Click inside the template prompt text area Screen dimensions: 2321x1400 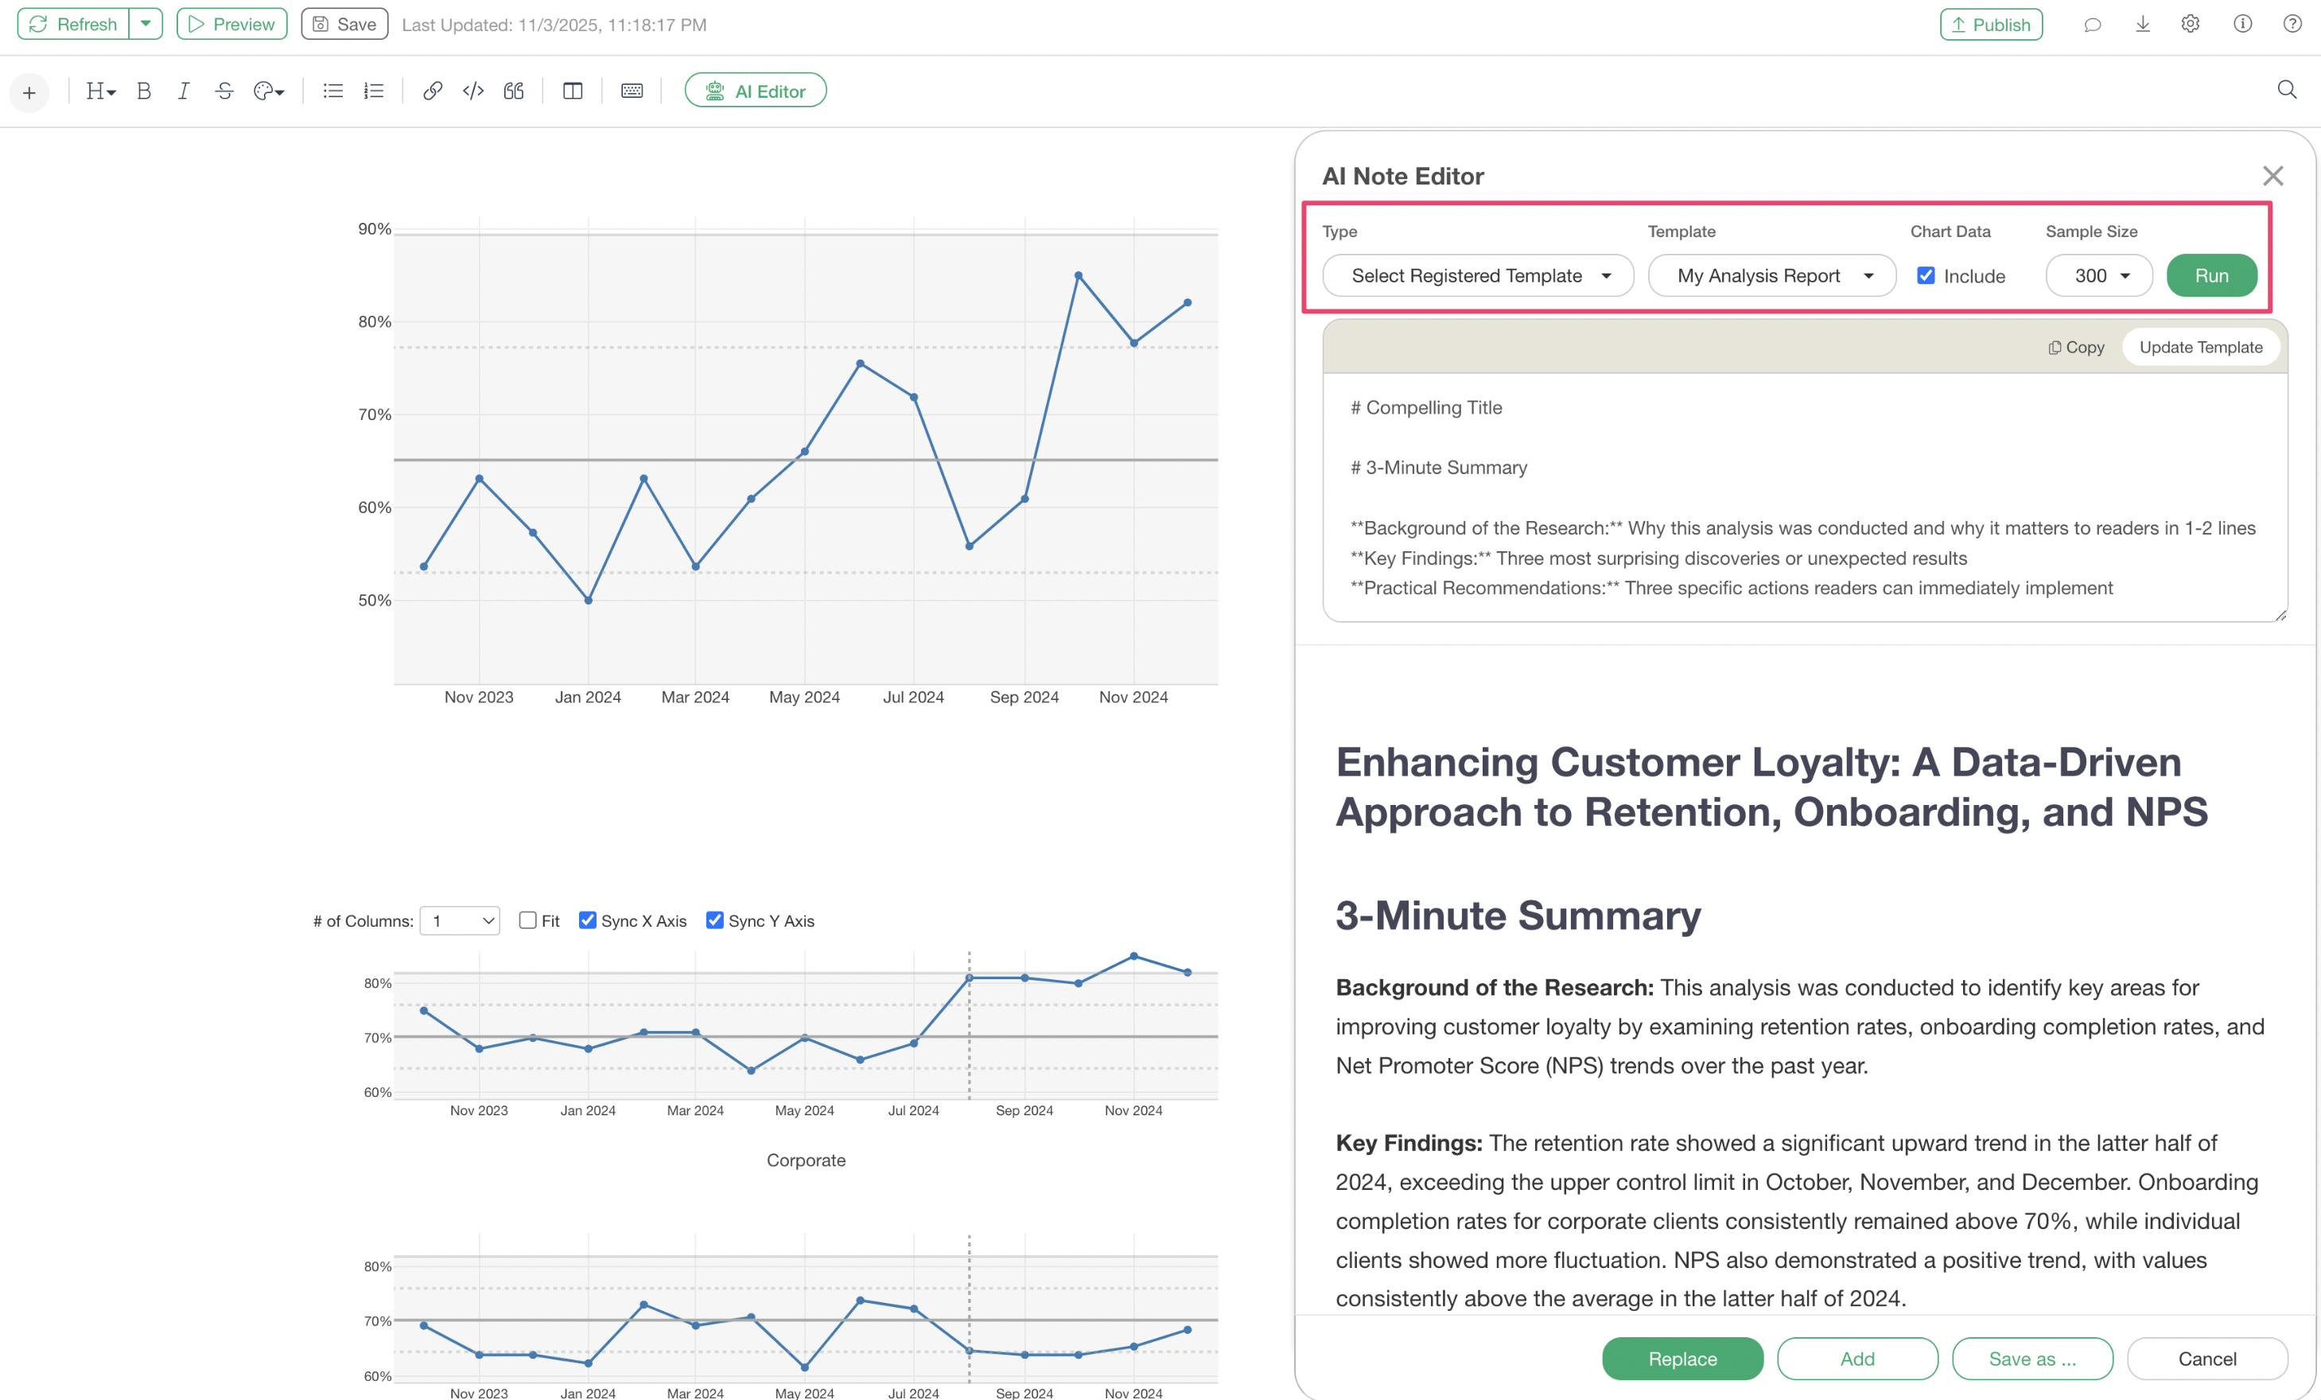click(1804, 497)
